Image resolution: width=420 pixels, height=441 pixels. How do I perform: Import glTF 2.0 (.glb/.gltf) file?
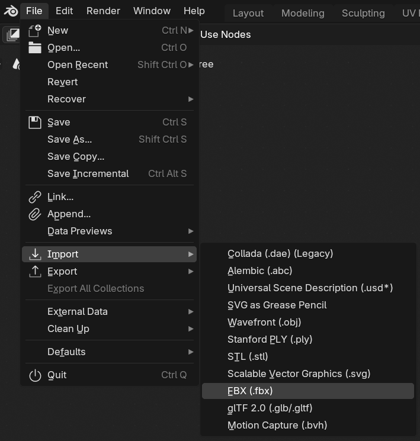(308, 408)
